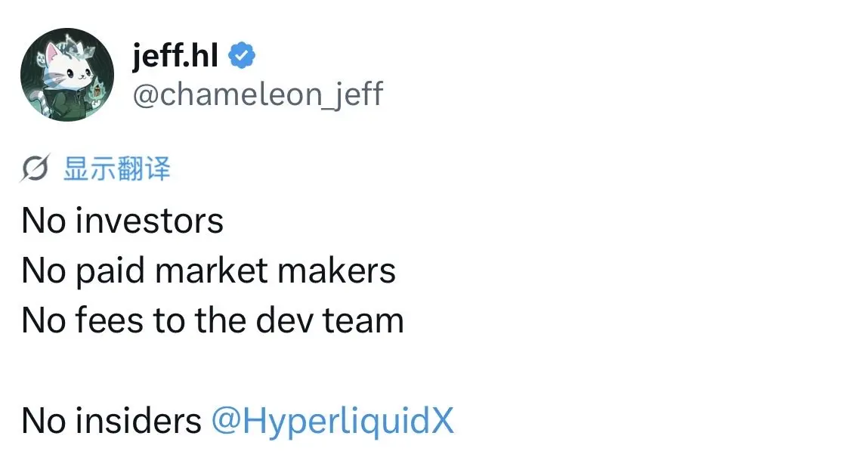The image size is (850, 473).
Task: Visit the @chameleon_jeff handle
Action: point(258,94)
